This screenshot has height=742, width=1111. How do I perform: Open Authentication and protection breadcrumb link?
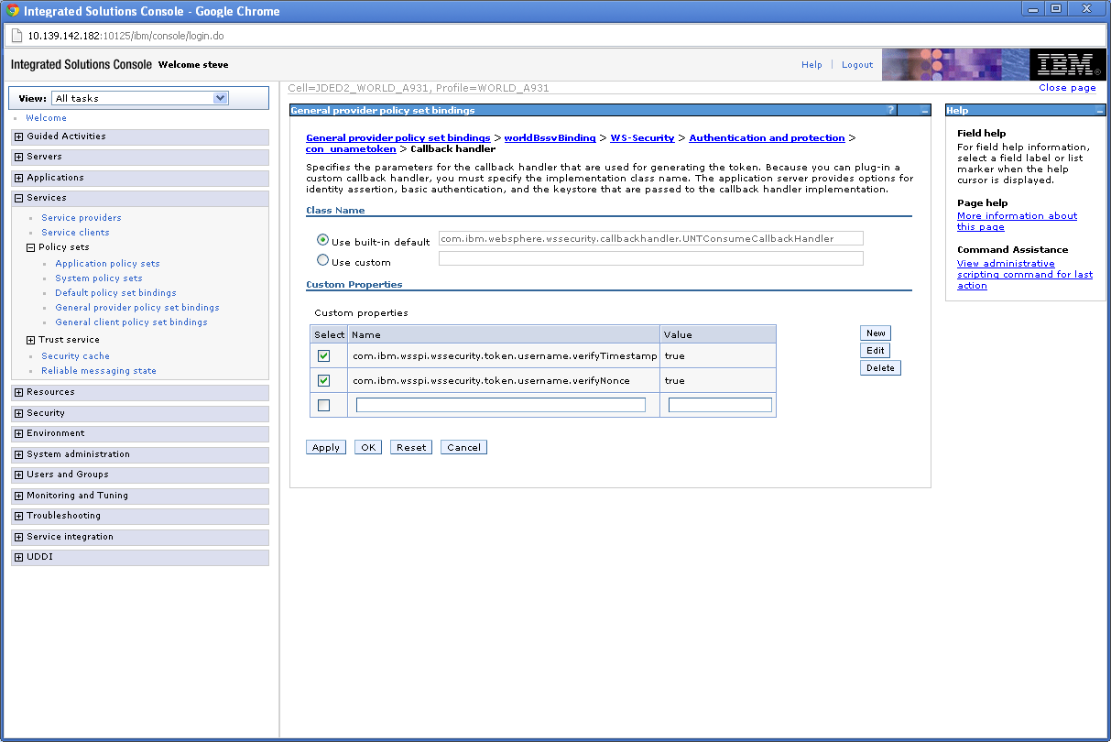(767, 138)
